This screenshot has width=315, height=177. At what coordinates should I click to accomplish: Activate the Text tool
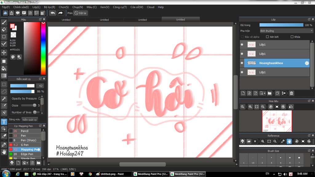pos(4,122)
